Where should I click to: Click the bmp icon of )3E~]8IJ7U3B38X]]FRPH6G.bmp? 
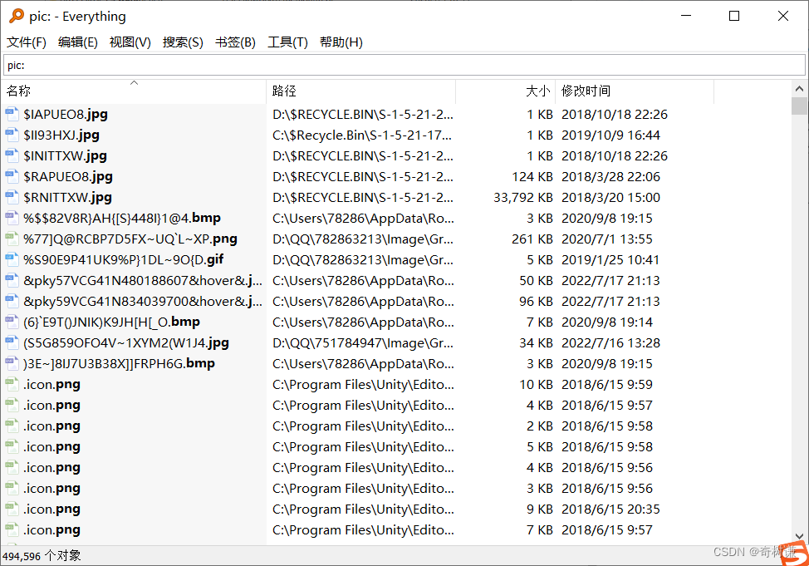12,363
